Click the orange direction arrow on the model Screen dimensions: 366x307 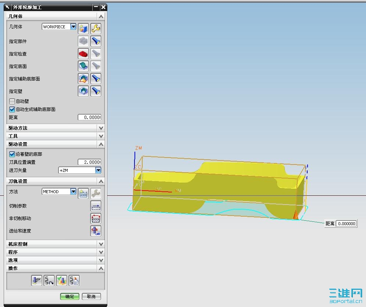296,214
